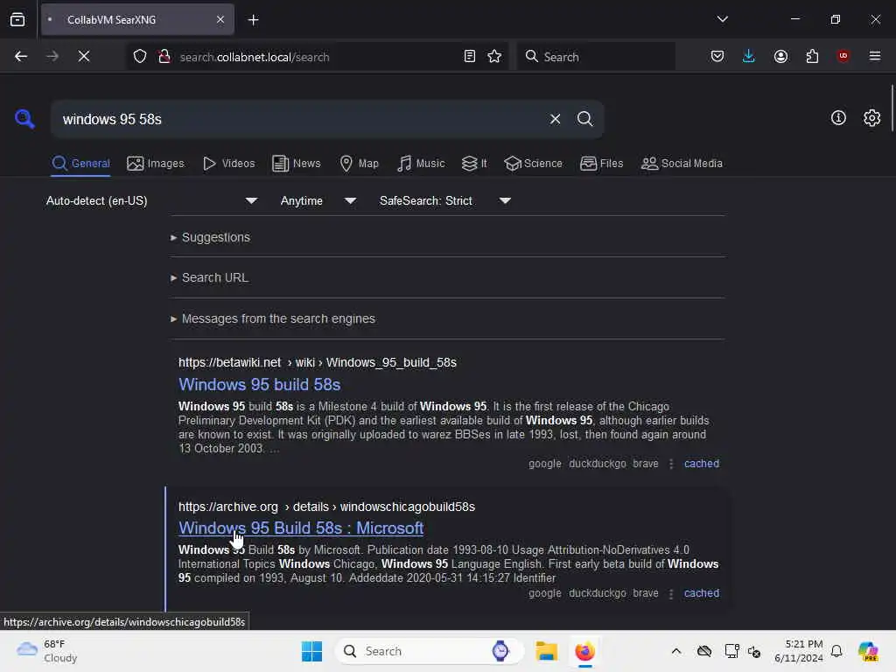Open the SearXNG about info icon

click(838, 118)
